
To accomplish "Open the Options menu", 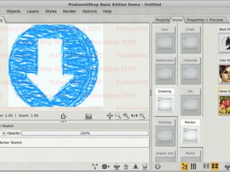I will (x=90, y=11).
